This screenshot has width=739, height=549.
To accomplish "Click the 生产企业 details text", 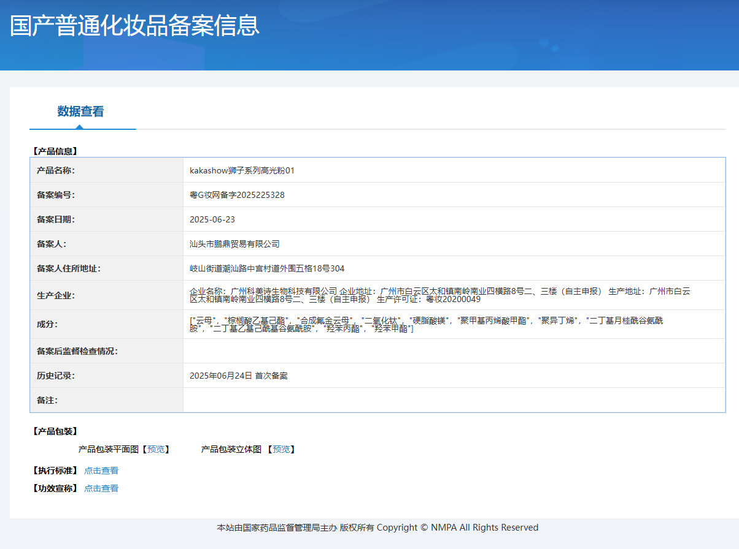I will point(440,295).
